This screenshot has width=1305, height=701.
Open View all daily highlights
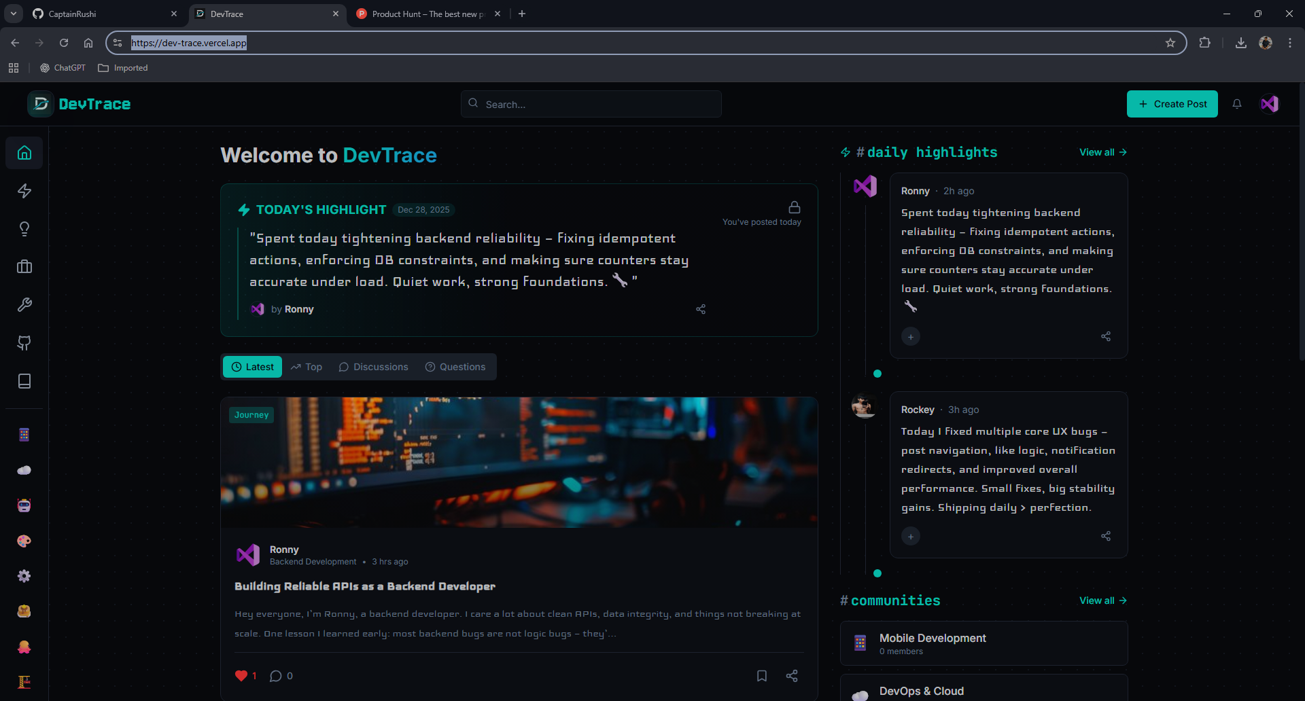(1102, 152)
